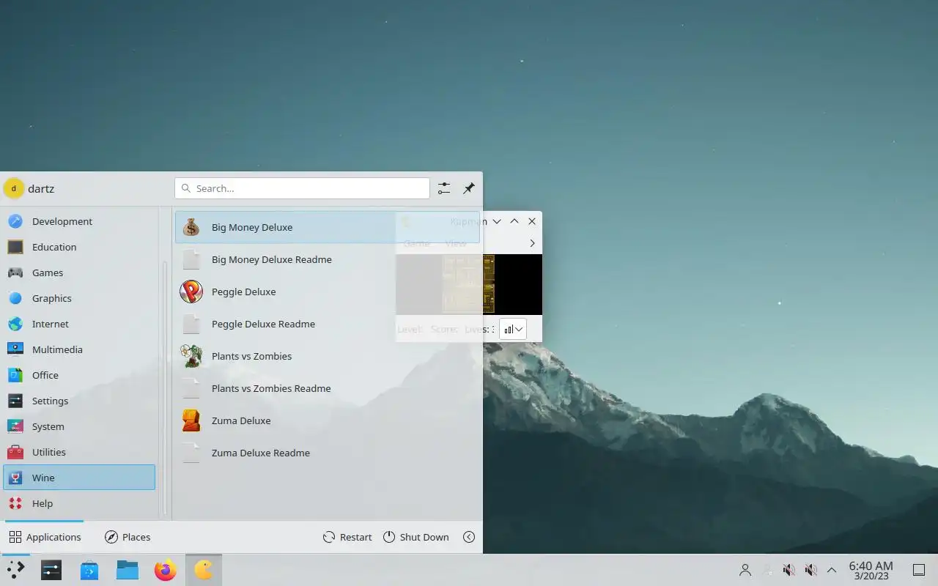The width and height of the screenshot is (938, 586).
Task: Click the Help lifebuoy icon
Action: point(15,503)
